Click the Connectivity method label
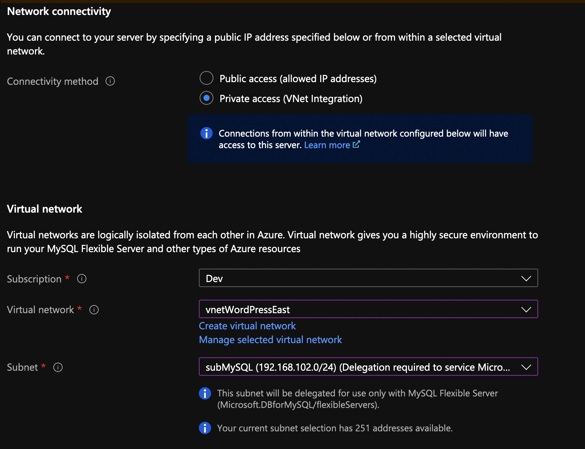 53,81
